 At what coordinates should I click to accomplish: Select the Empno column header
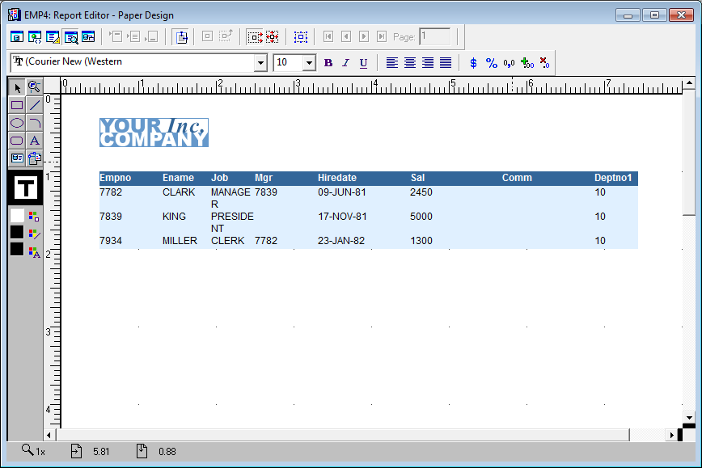click(x=116, y=178)
